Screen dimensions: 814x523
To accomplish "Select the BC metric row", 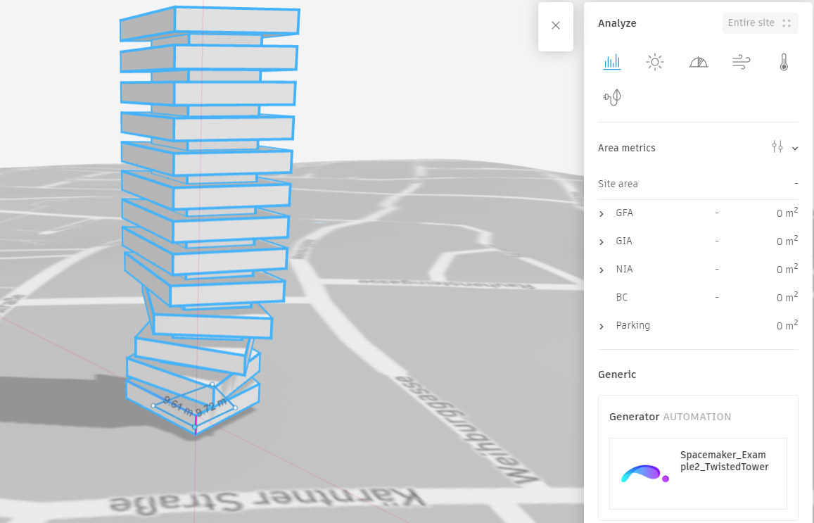I will 622,297.
